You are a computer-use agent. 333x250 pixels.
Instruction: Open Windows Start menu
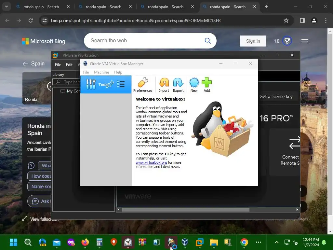[14, 242]
